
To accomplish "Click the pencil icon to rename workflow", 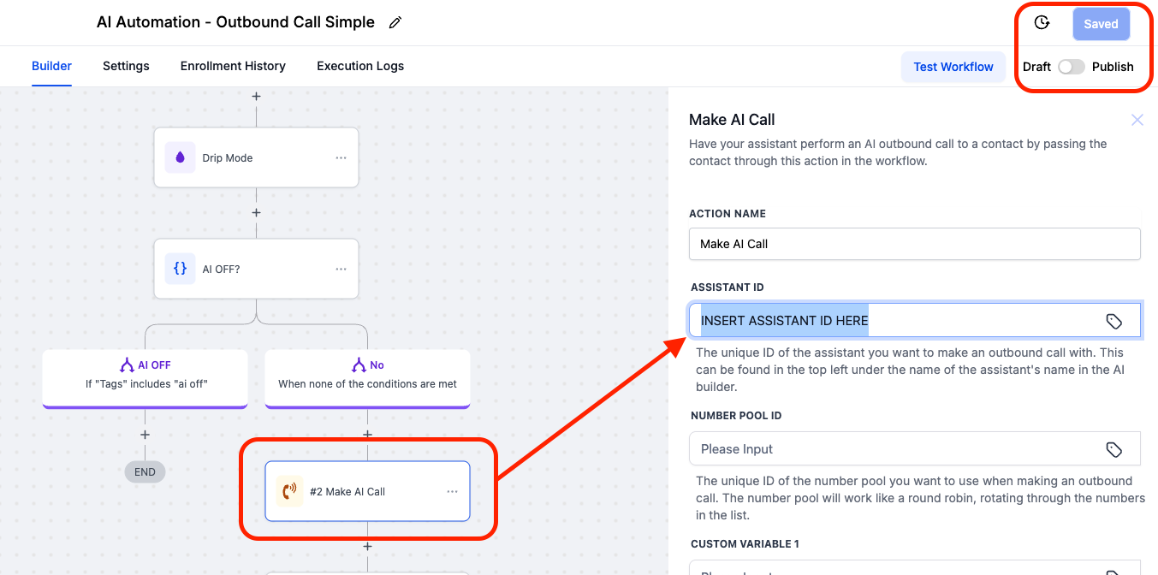I will (x=395, y=23).
